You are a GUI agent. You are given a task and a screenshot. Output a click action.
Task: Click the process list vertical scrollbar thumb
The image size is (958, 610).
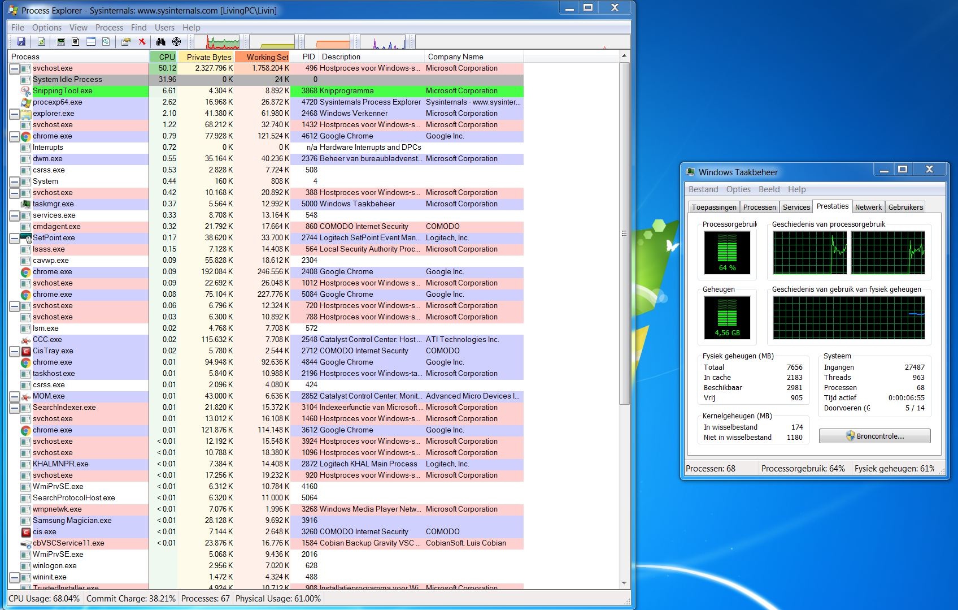pyautogui.click(x=624, y=233)
